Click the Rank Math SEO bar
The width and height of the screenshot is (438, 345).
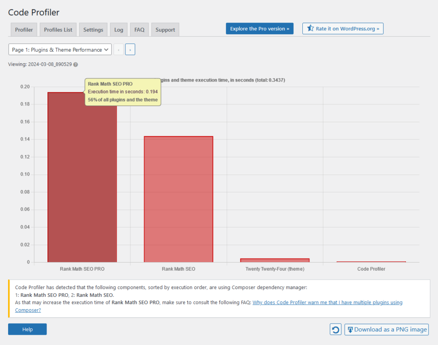[x=178, y=199]
